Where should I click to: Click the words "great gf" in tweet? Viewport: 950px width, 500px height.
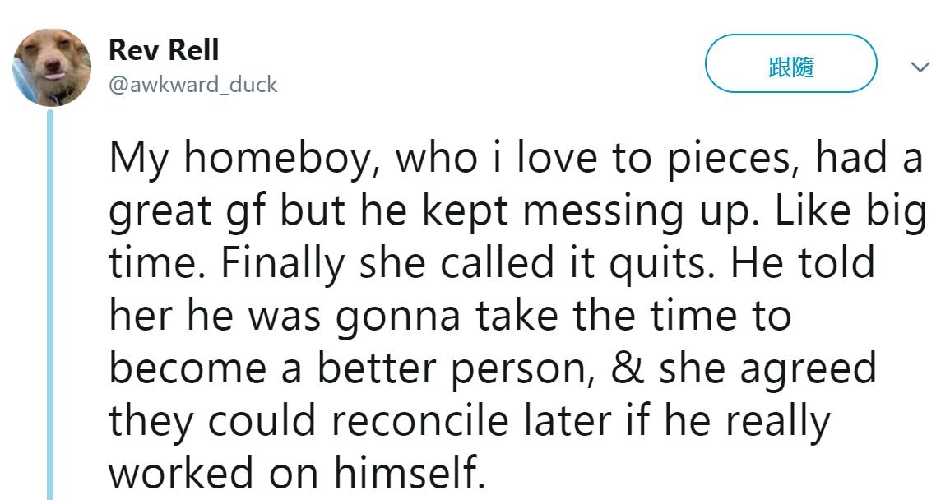[188, 211]
